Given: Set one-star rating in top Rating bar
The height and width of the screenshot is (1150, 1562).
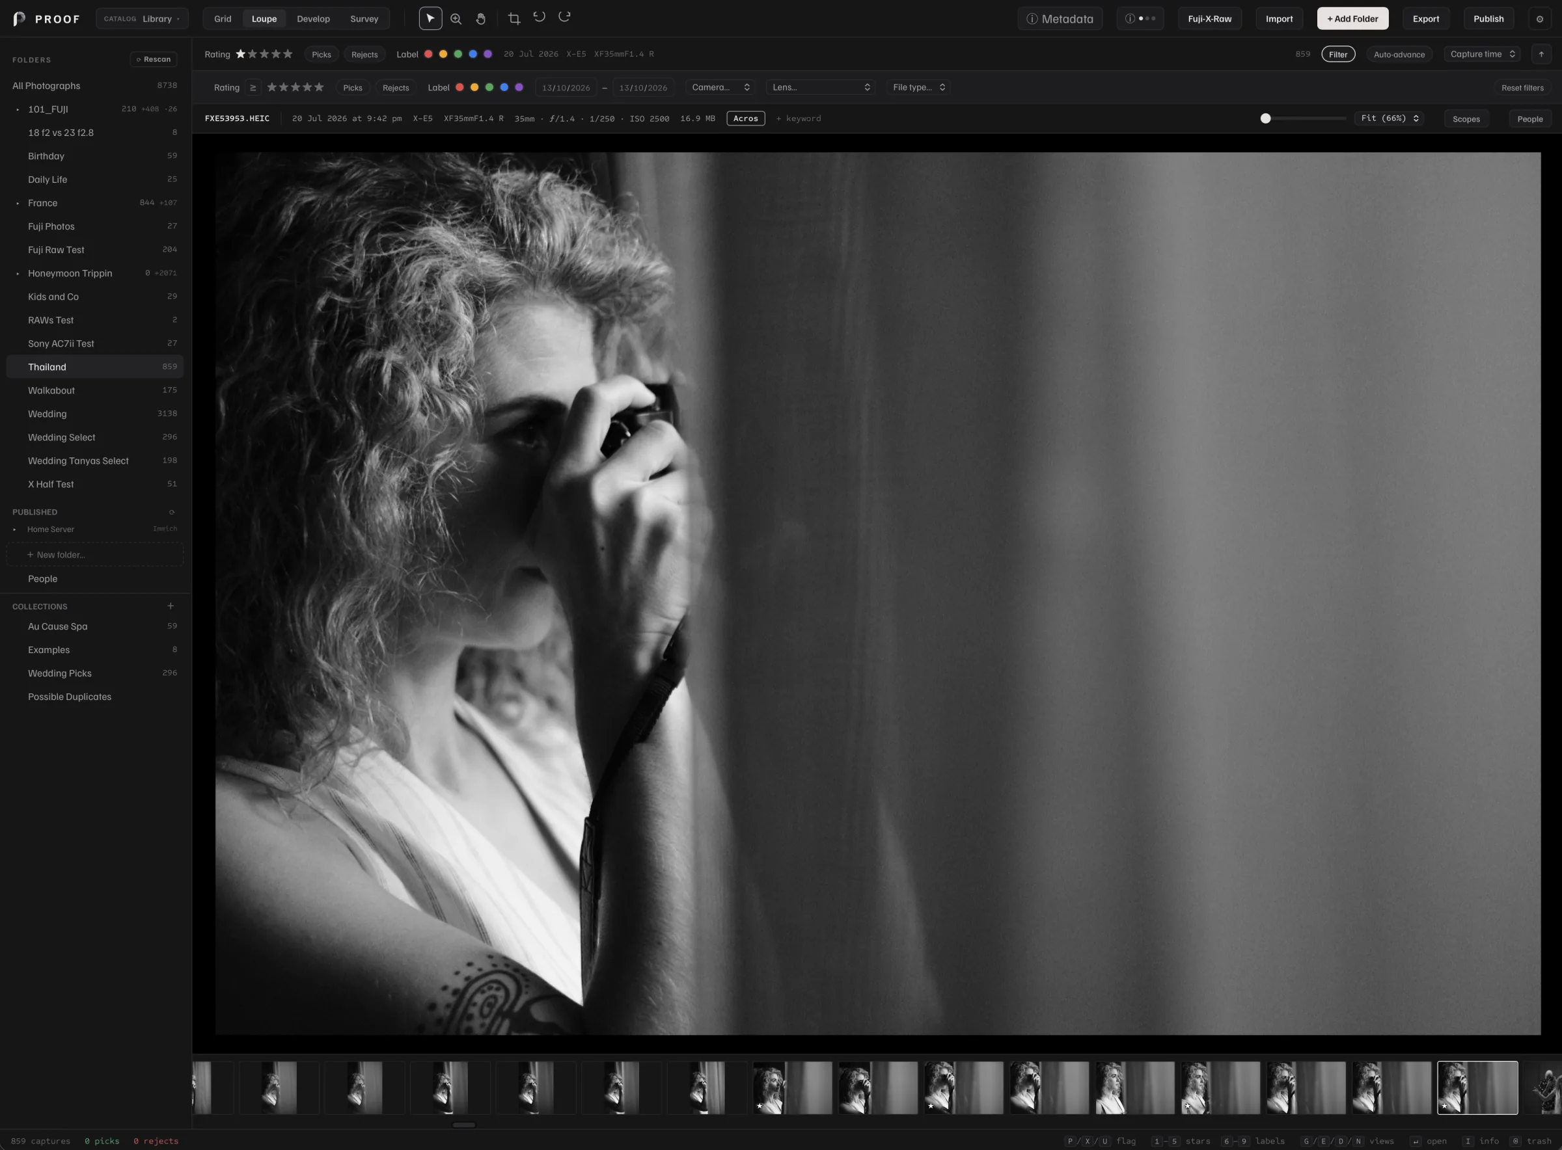Looking at the screenshot, I should (x=240, y=54).
